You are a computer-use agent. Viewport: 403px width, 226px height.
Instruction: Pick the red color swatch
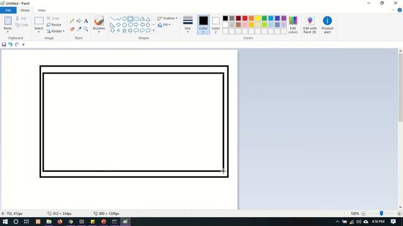pyautogui.click(x=245, y=18)
